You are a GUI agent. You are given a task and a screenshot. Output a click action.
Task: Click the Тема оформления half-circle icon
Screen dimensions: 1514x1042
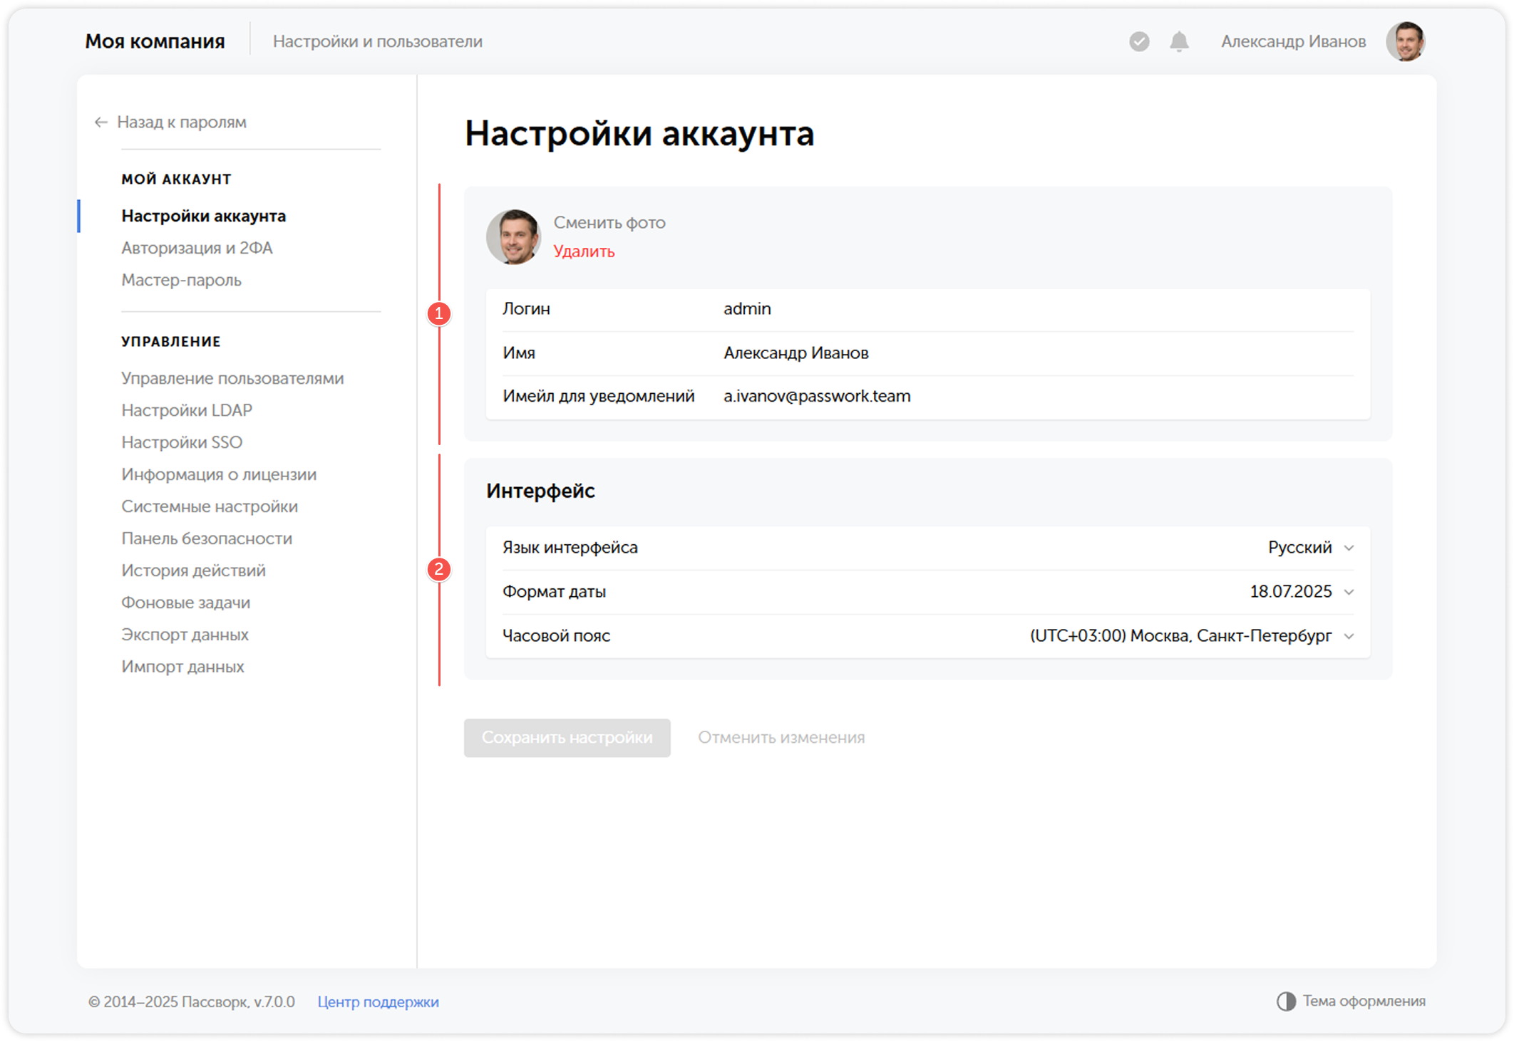[1286, 1001]
